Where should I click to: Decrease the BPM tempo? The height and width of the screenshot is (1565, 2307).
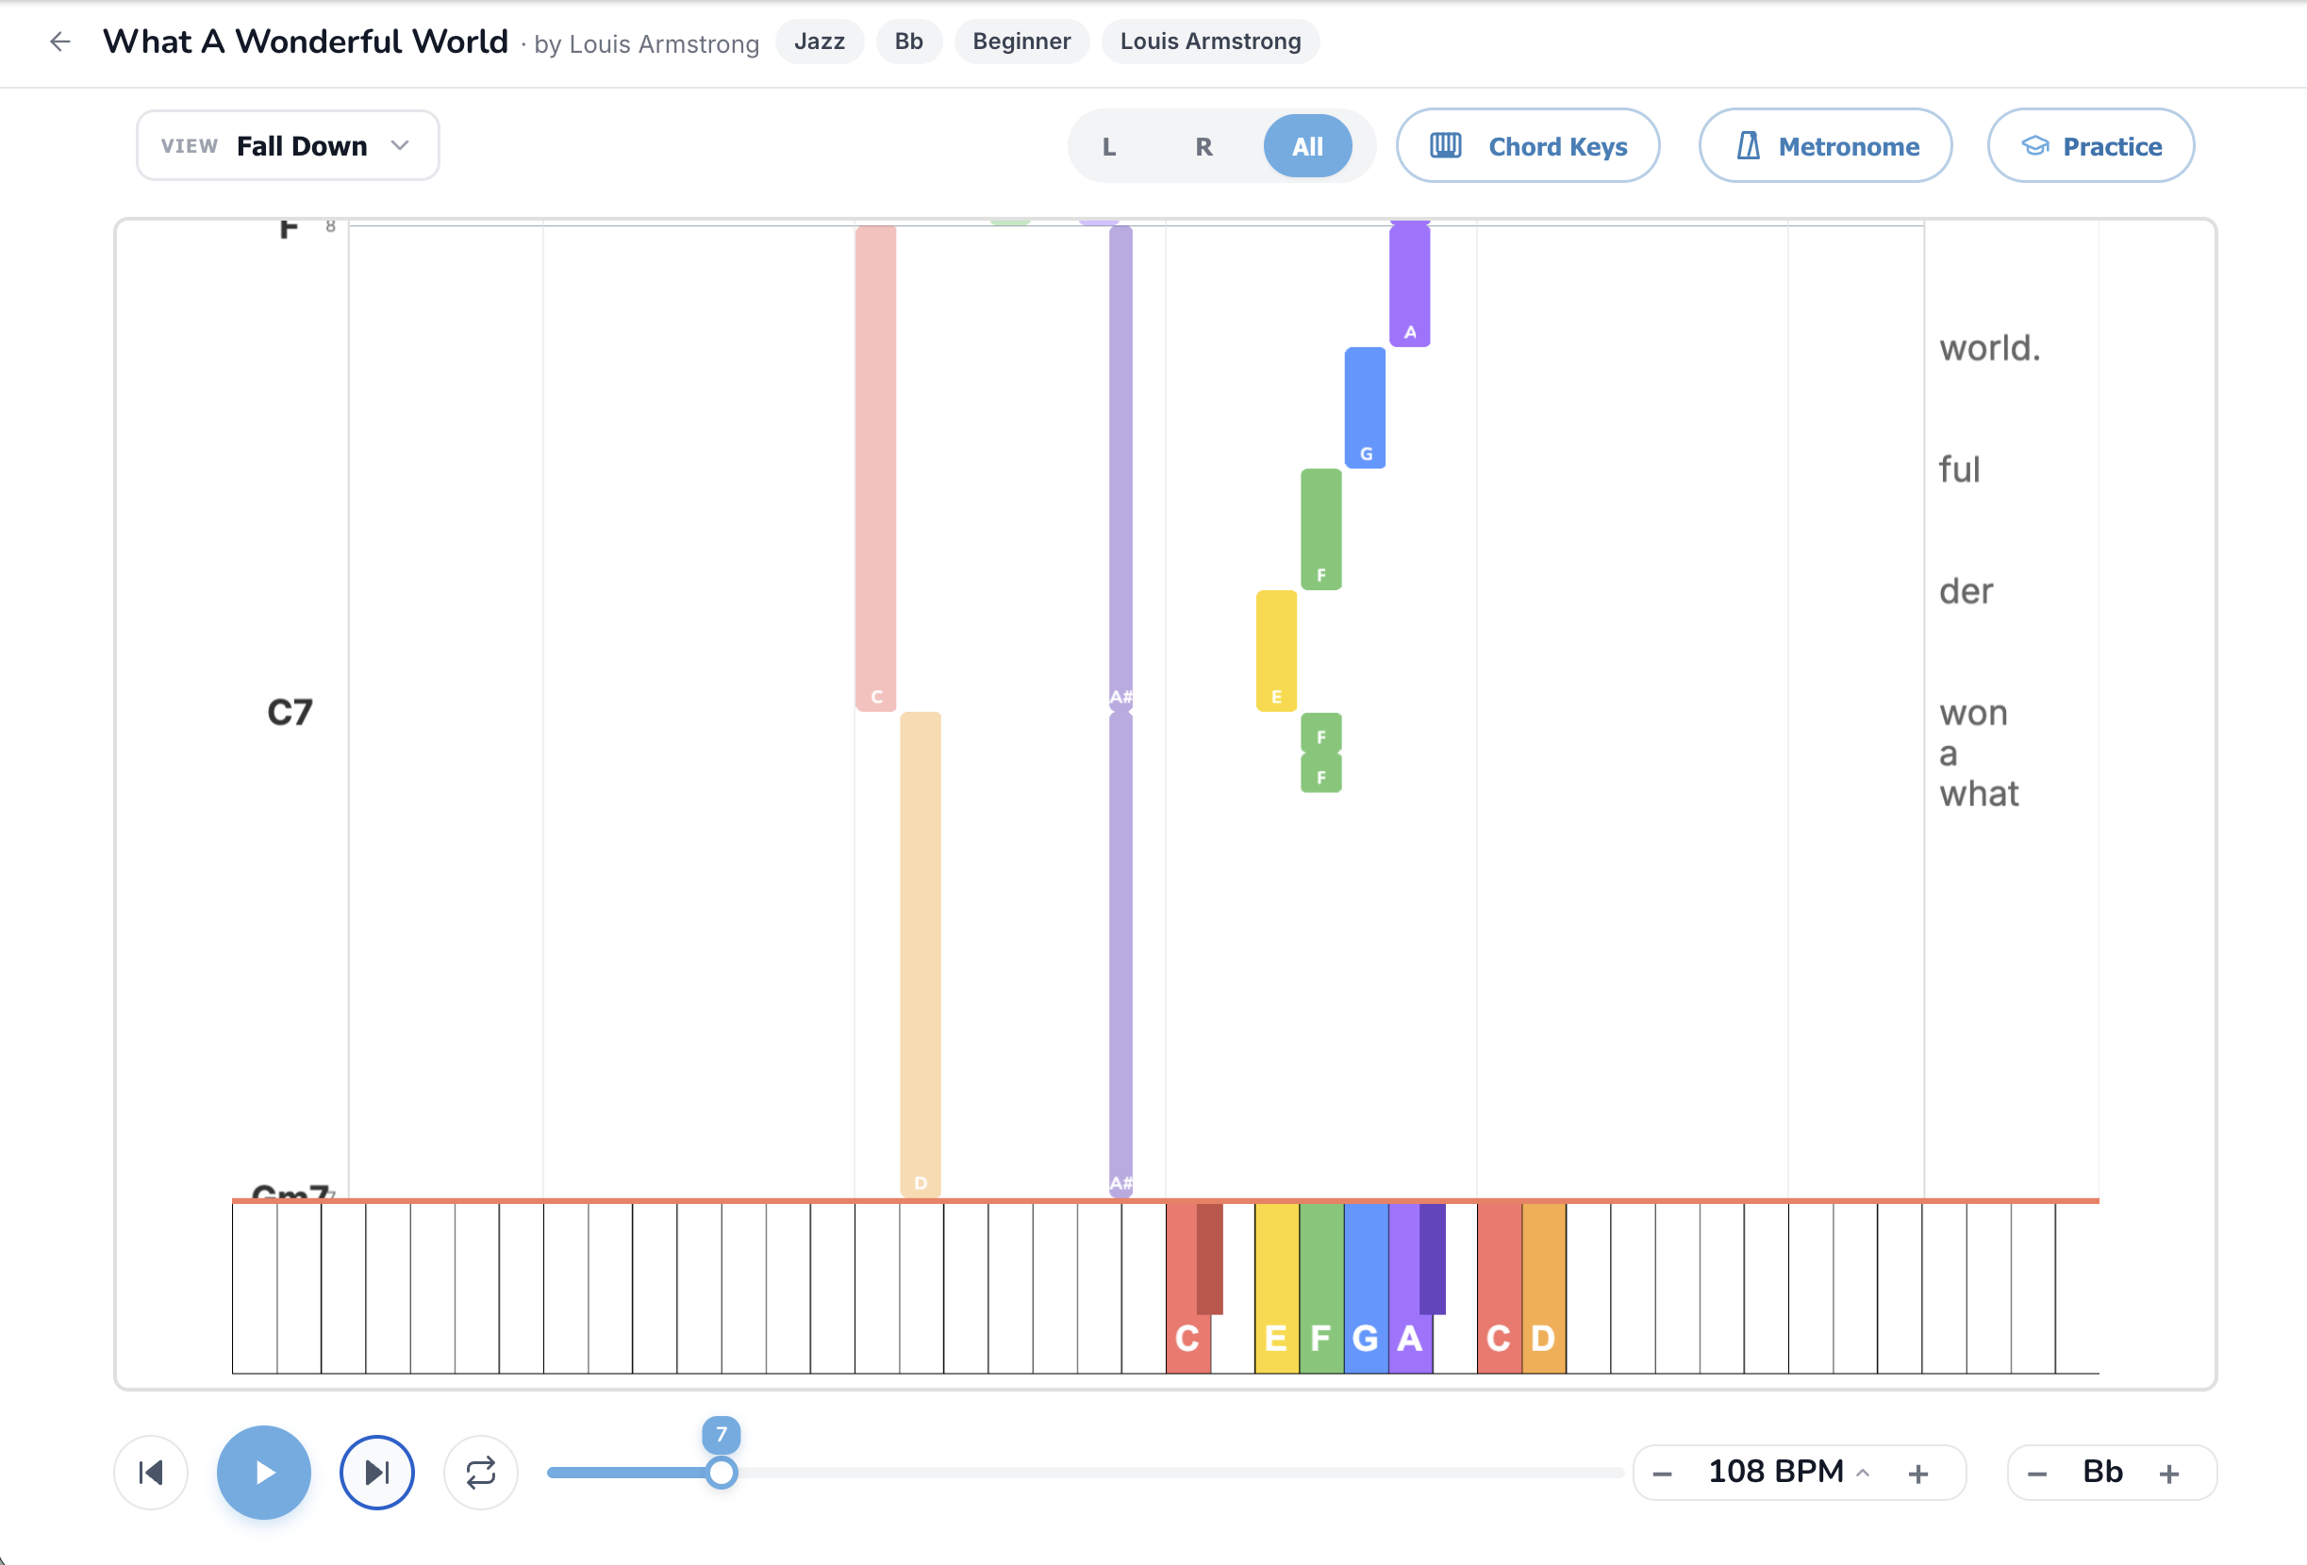(1663, 1474)
